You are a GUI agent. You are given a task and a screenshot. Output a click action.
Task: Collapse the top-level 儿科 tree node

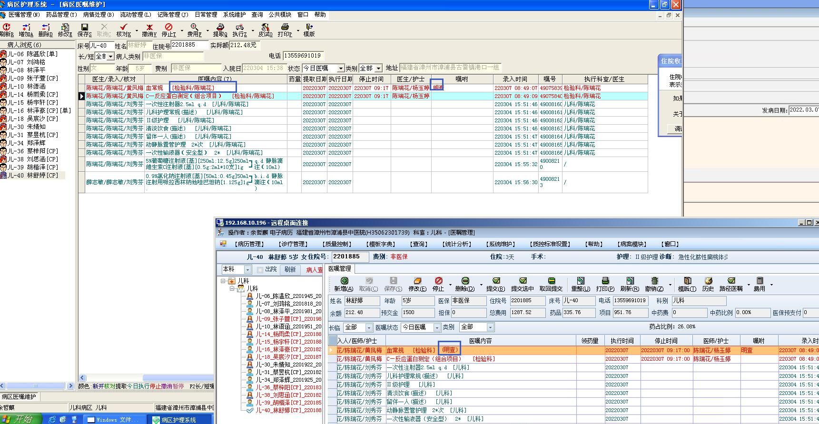(223, 281)
